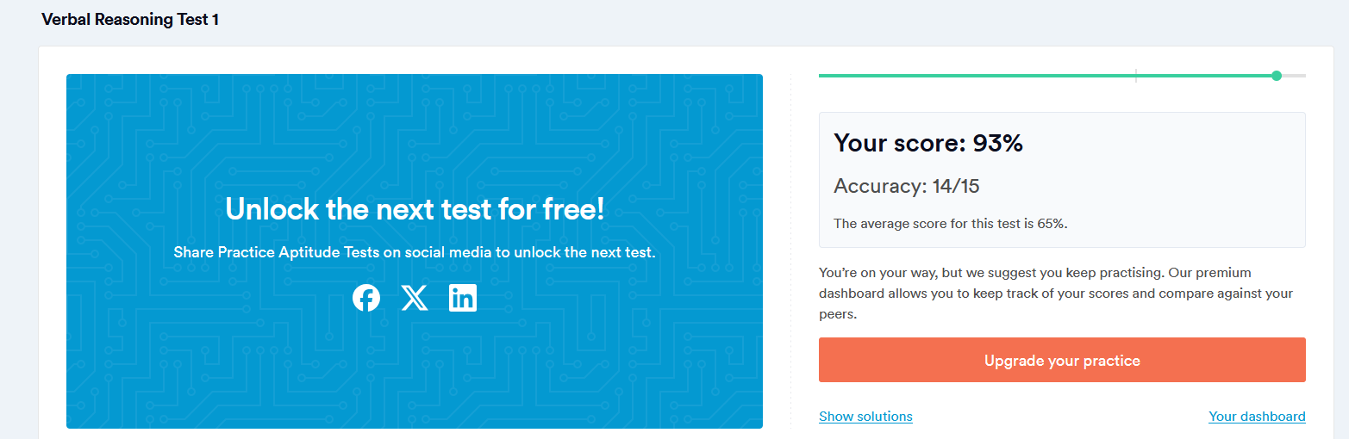Viewport: 1349px width, 439px height.
Task: Go to Your dashboard link
Action: tap(1257, 417)
